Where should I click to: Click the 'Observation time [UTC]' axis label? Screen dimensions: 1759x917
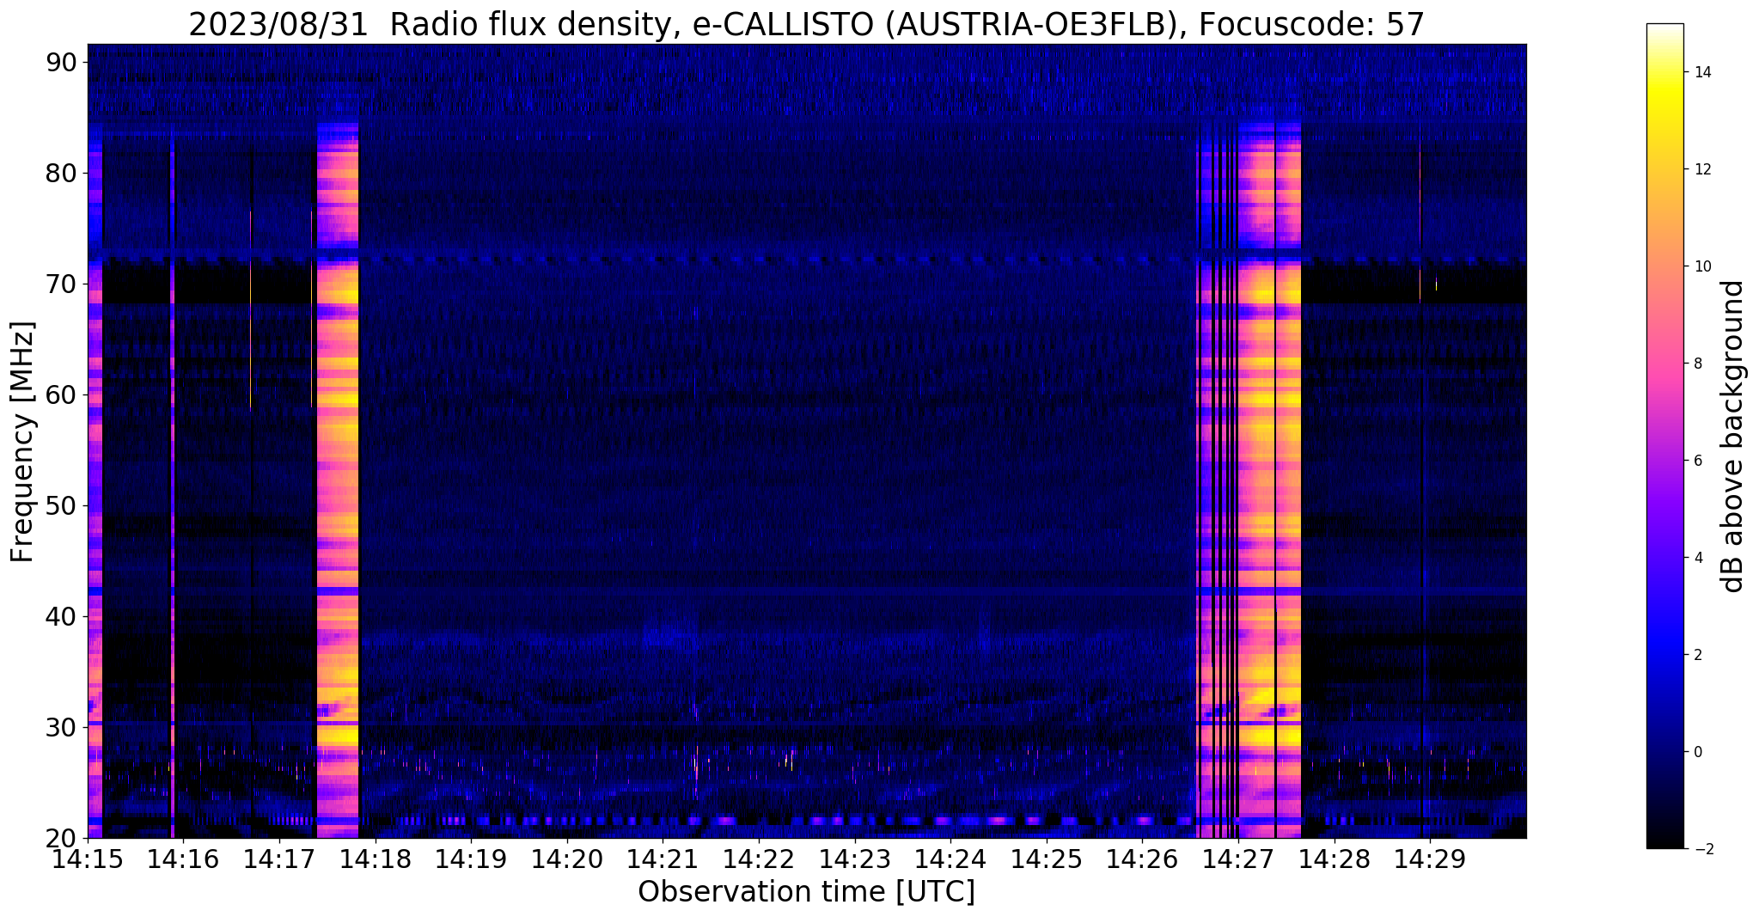pos(806,892)
